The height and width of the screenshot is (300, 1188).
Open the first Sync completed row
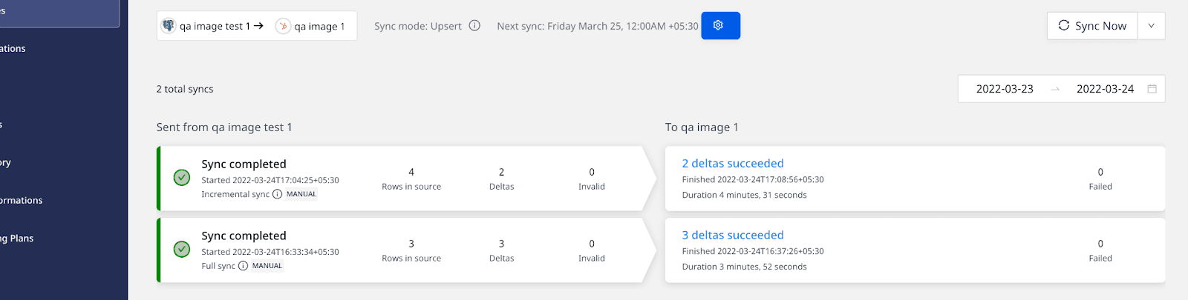pos(244,164)
